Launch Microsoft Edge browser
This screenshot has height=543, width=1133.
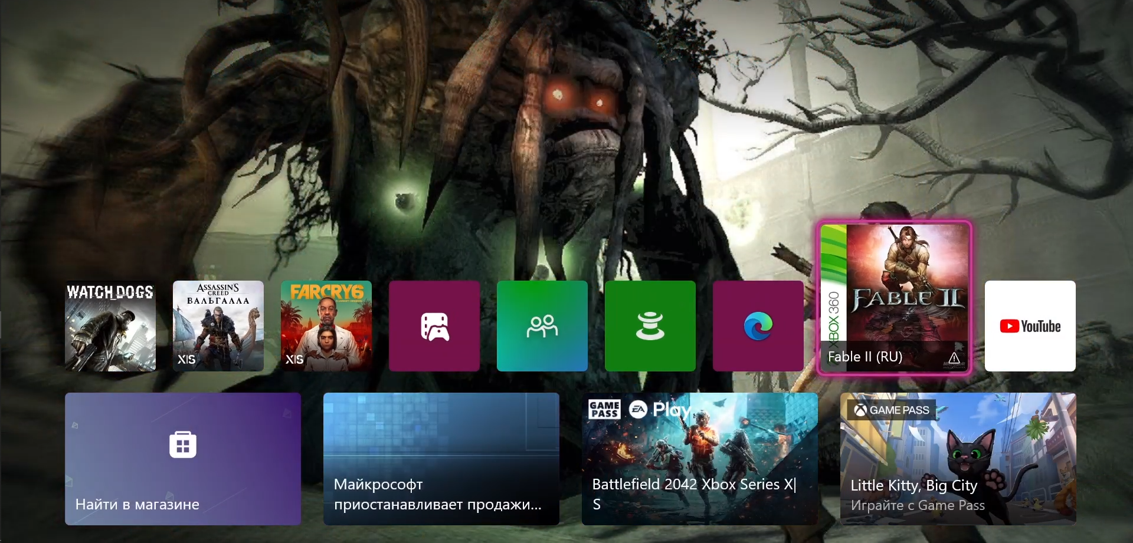point(758,326)
